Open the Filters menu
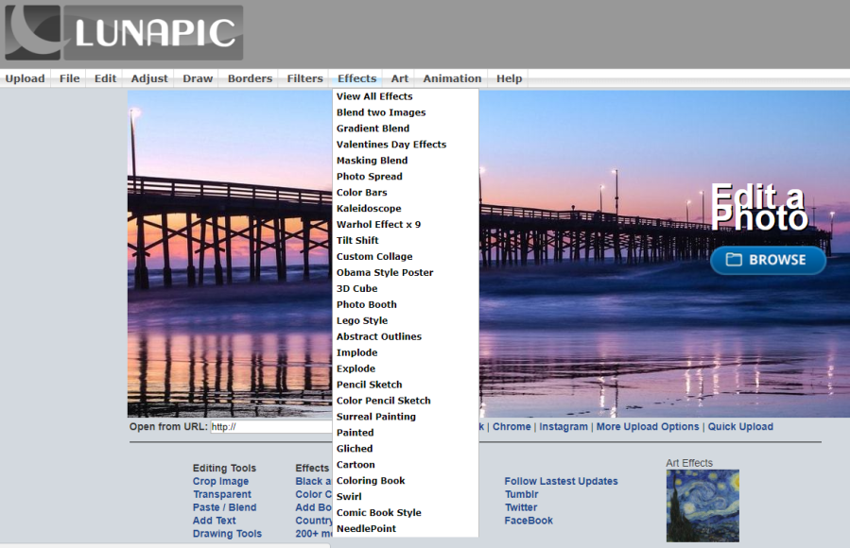The image size is (850, 548). point(304,78)
